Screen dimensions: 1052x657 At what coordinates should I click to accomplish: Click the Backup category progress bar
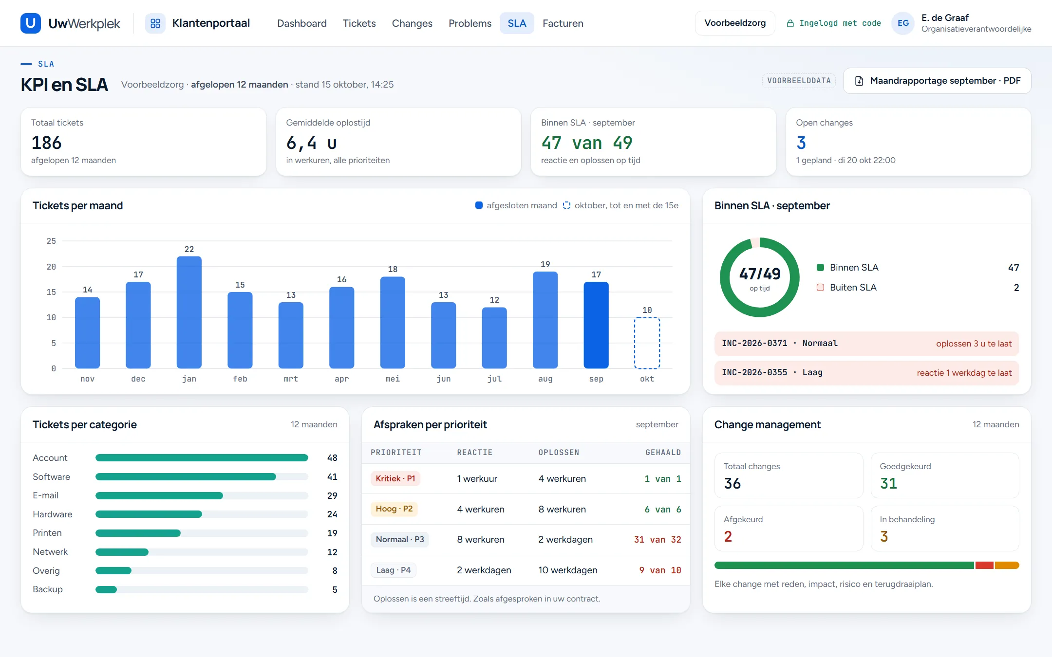202,589
